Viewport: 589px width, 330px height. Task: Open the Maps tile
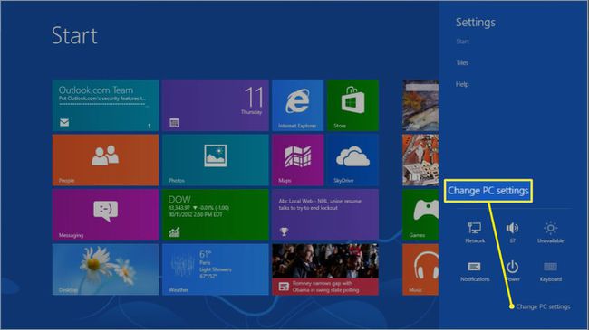[x=297, y=160]
